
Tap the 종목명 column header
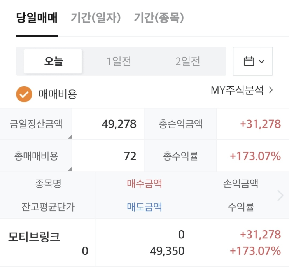pyautogui.click(x=48, y=184)
